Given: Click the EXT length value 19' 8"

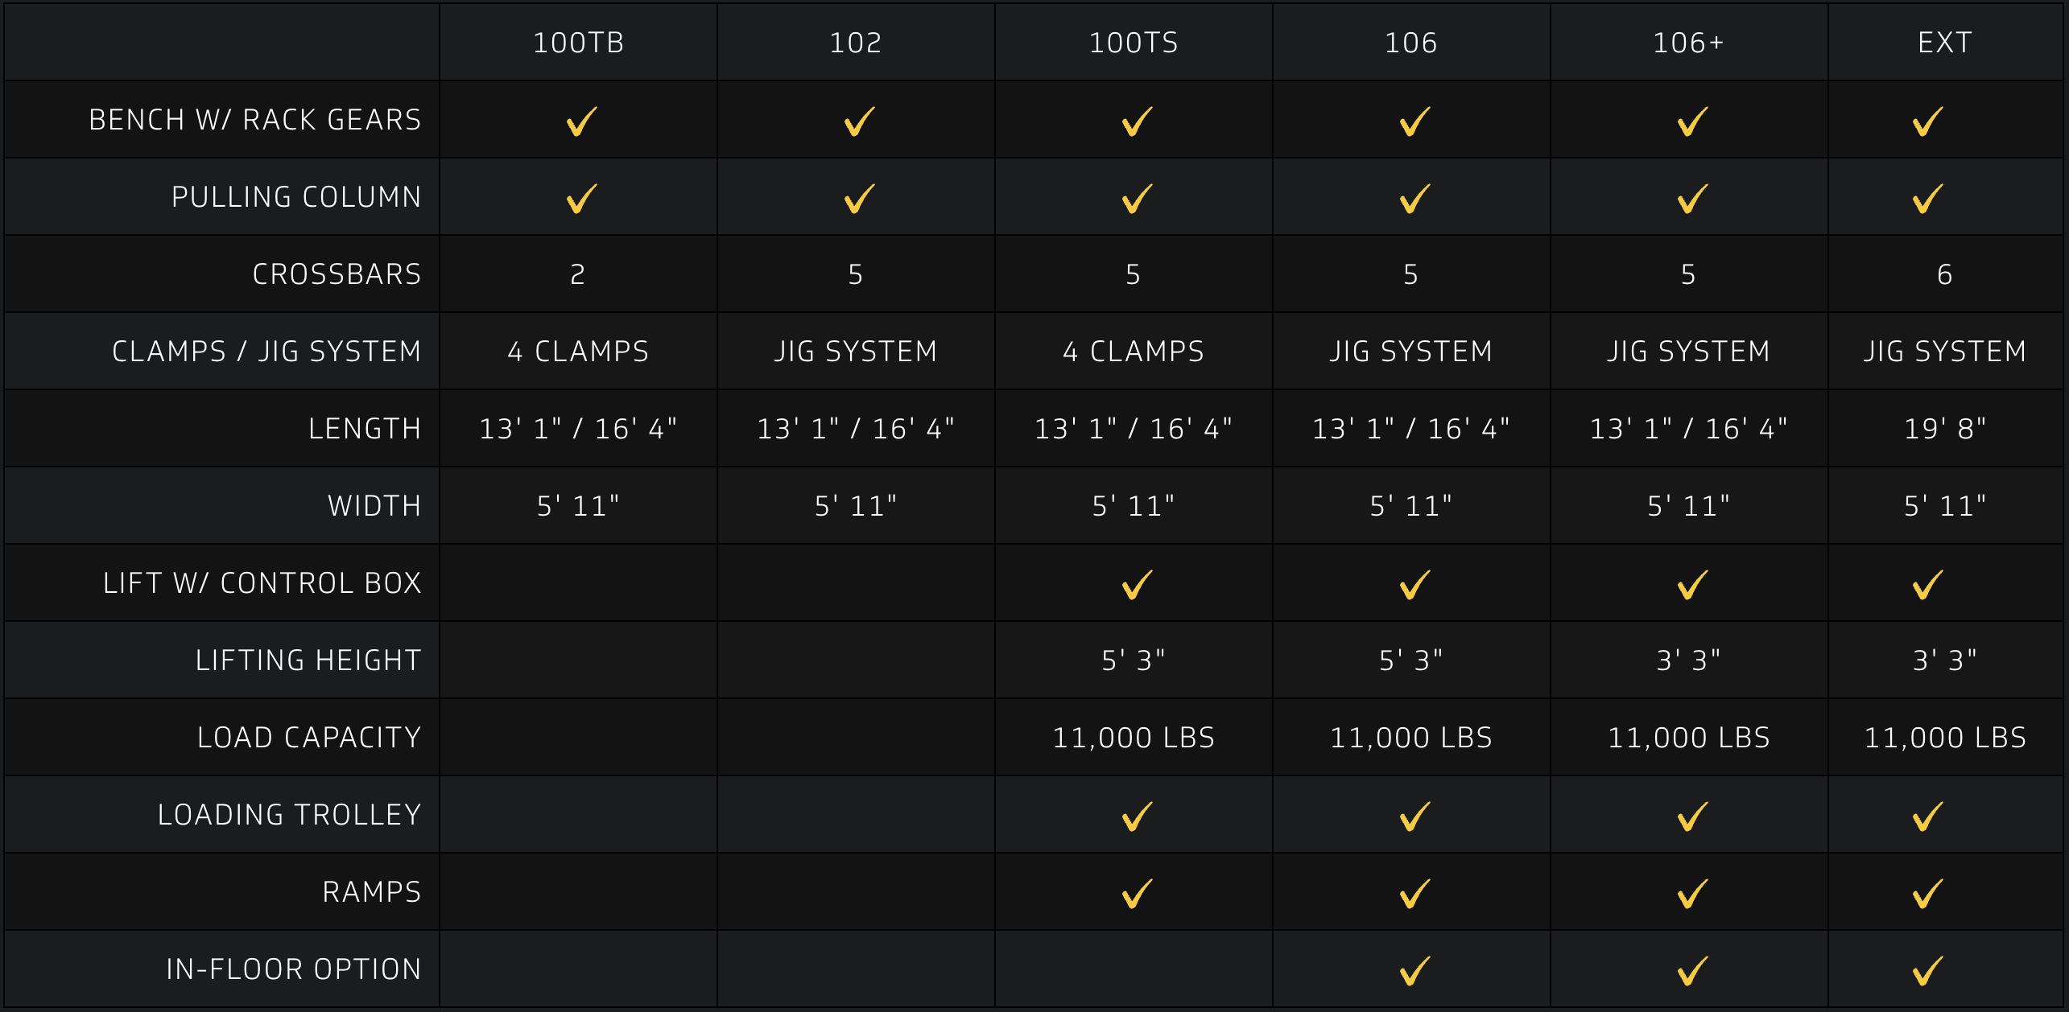Looking at the screenshot, I should [x=1944, y=429].
